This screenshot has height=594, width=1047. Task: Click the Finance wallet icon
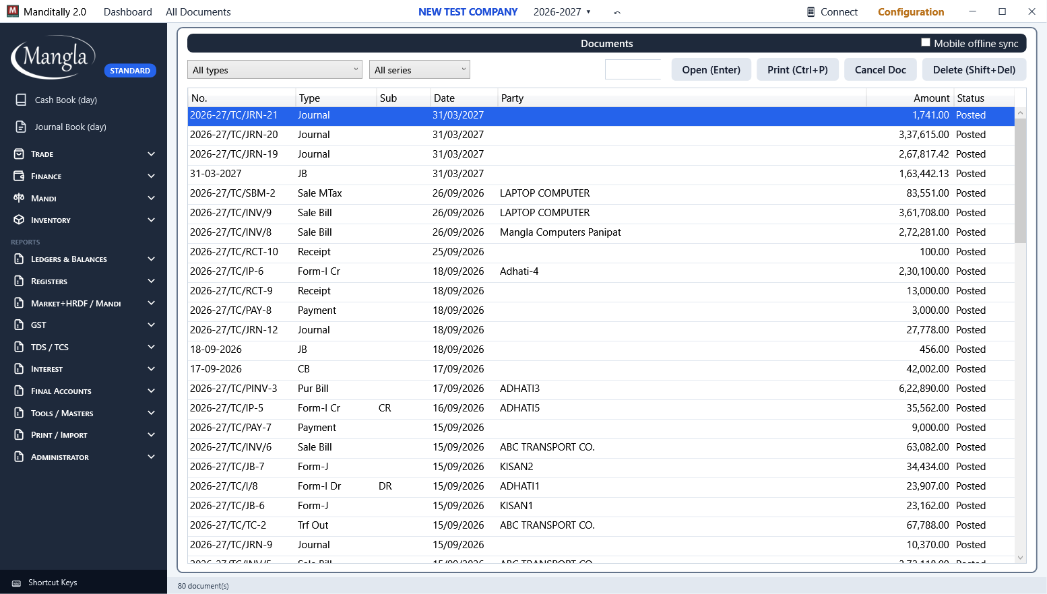click(19, 176)
